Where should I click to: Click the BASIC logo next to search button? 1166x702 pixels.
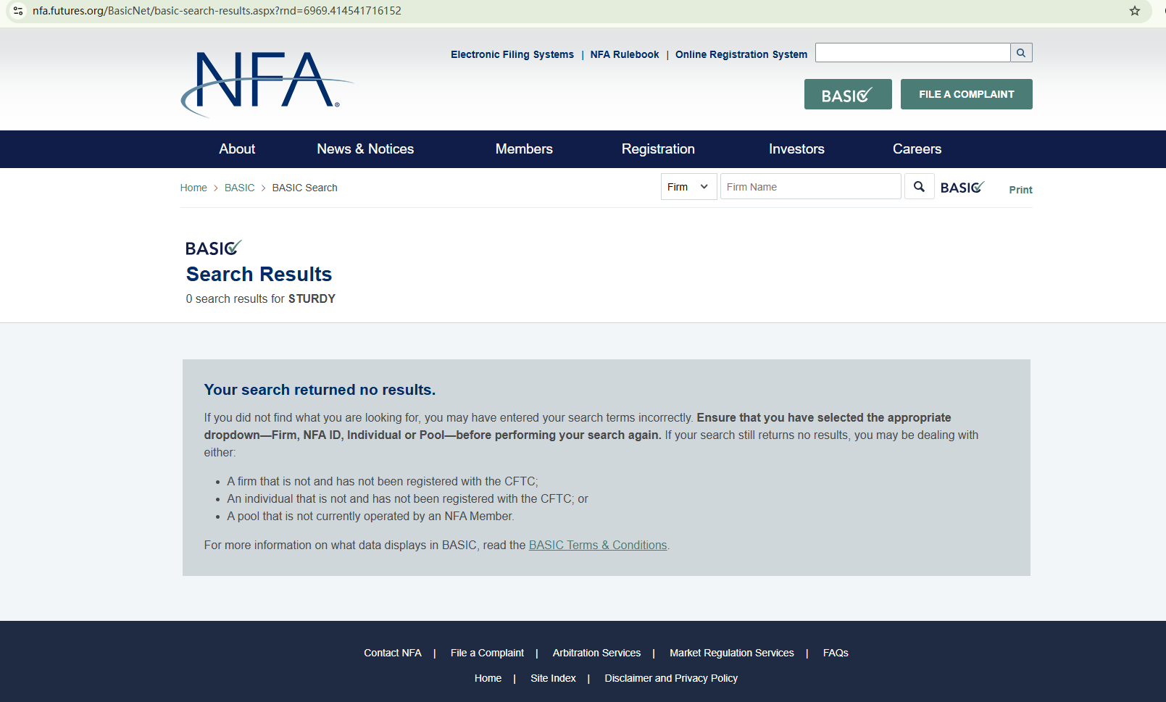(962, 188)
